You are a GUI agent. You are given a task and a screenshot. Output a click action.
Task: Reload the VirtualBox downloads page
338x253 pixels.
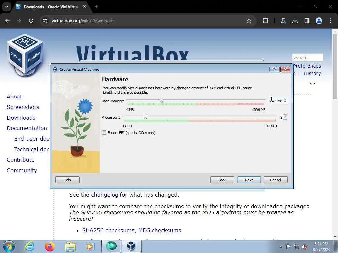click(x=31, y=21)
